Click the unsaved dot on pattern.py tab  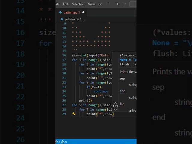(x=83, y=12)
